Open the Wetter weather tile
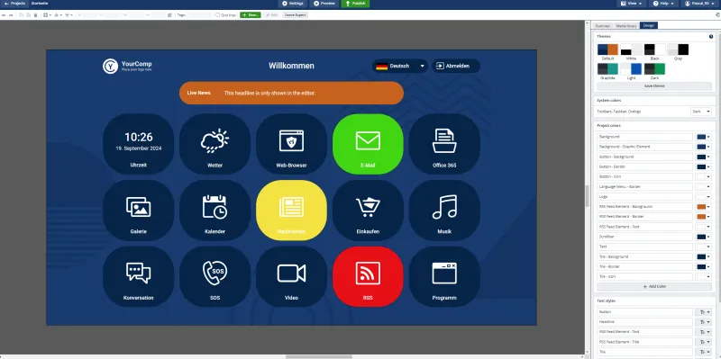This screenshot has height=359, width=721. 214,144
